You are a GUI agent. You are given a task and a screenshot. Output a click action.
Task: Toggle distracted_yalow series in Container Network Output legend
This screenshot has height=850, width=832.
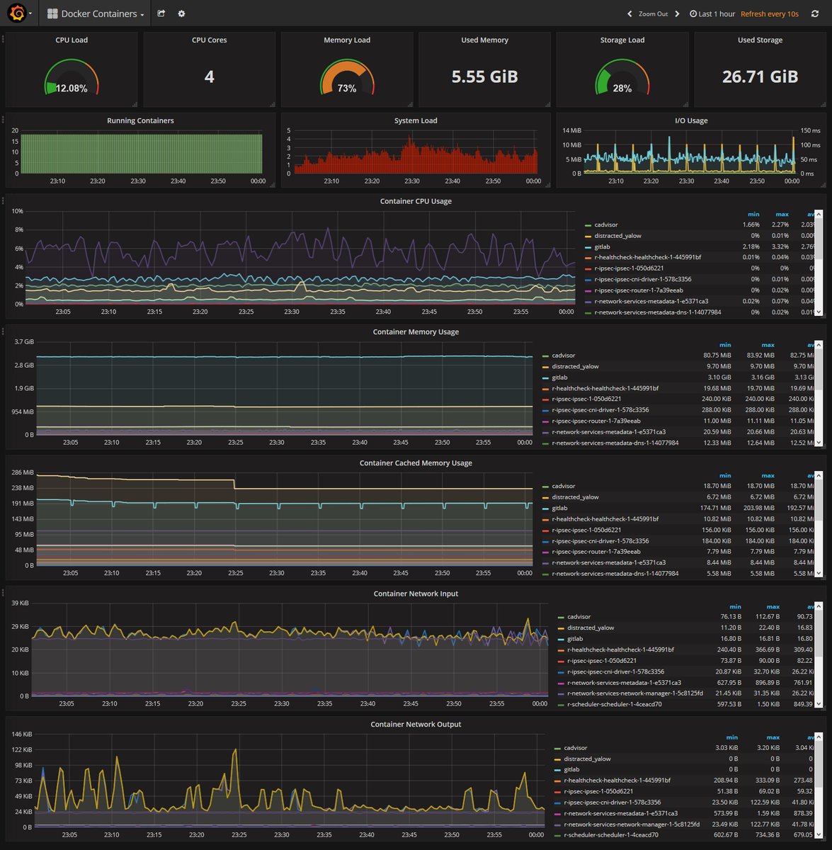click(x=587, y=759)
